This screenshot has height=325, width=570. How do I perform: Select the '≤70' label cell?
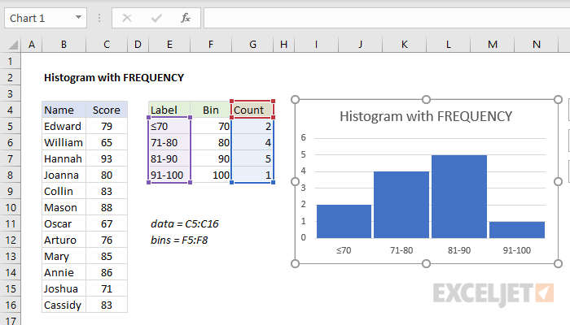[x=169, y=126]
